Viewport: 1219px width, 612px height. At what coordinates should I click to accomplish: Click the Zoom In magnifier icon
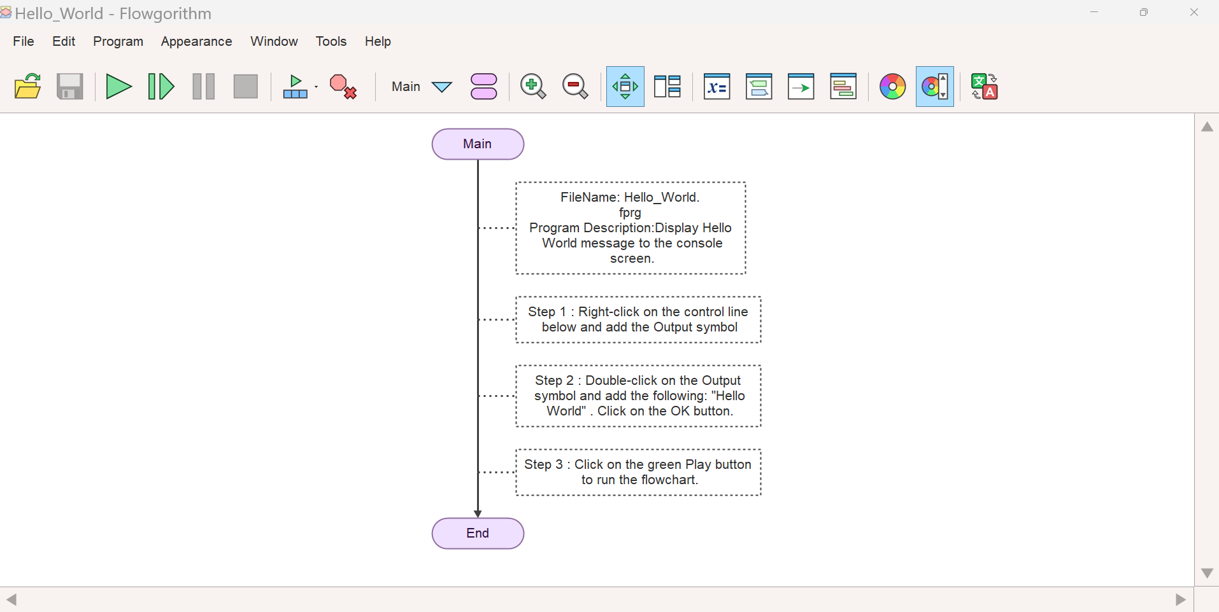(533, 87)
